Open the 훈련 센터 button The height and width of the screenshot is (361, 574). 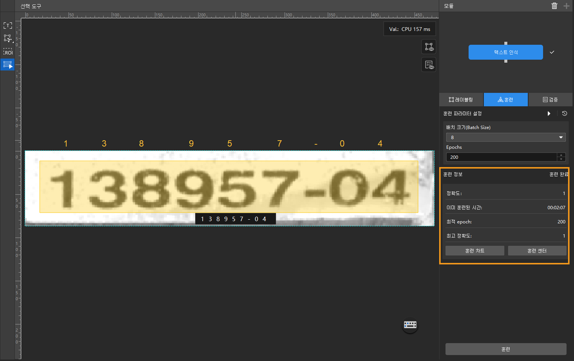[537, 251]
